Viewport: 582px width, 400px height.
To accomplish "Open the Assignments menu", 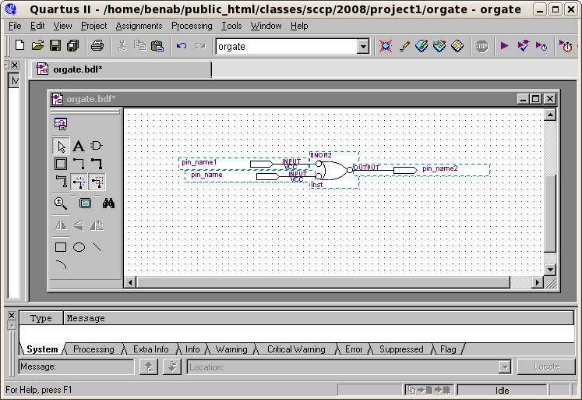I will tap(139, 26).
